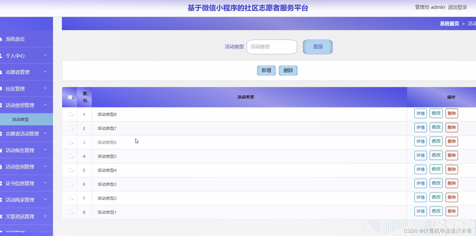Viewport: 476px width, 236px height.
Task: Click 修改 for 活动类型6
Action: pyautogui.click(x=436, y=142)
